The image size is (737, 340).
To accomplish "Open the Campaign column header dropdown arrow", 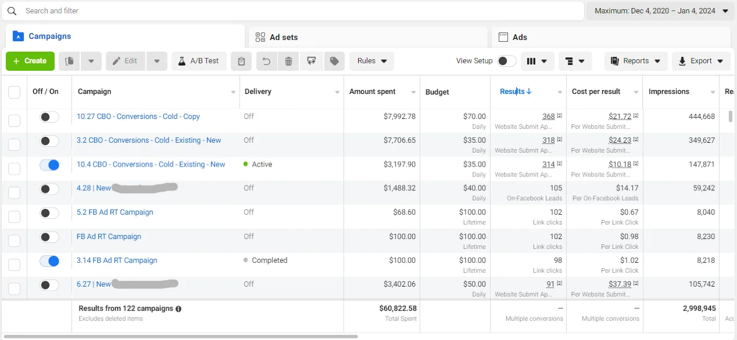I will (x=234, y=92).
